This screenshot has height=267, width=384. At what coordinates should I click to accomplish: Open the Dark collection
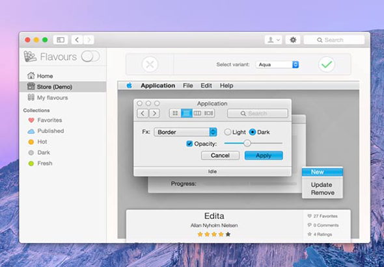(39, 153)
